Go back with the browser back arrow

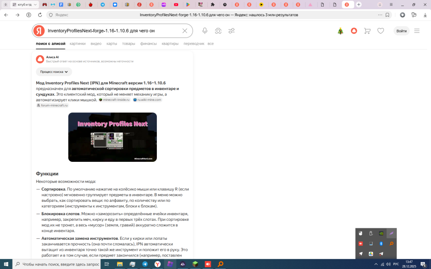point(6,15)
